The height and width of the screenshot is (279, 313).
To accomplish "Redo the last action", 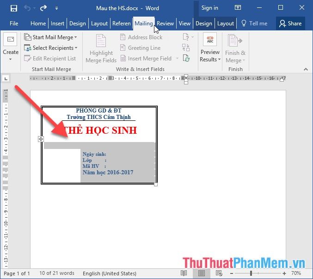I will [43, 8].
